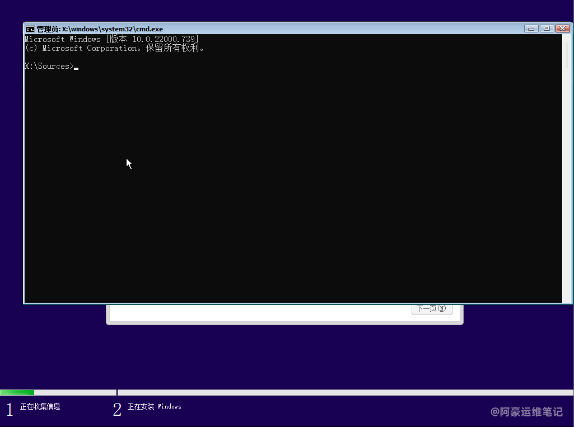This screenshot has height=427, width=574.
Task: Click the X:\Sources> prompt line
Action: click(49, 67)
